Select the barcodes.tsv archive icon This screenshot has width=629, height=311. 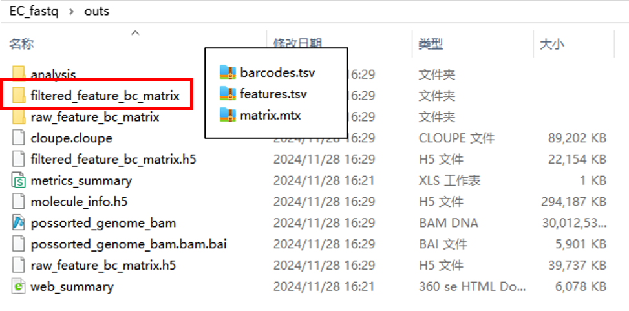228,72
